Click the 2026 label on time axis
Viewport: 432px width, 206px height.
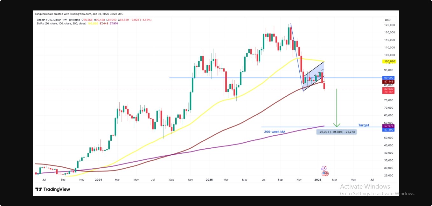[318, 180]
